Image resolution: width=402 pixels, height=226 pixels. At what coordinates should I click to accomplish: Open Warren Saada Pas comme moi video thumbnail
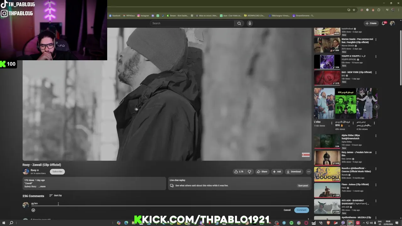point(327,45)
